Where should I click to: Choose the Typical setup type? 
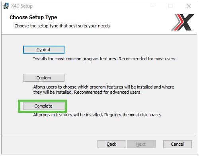(x=44, y=50)
